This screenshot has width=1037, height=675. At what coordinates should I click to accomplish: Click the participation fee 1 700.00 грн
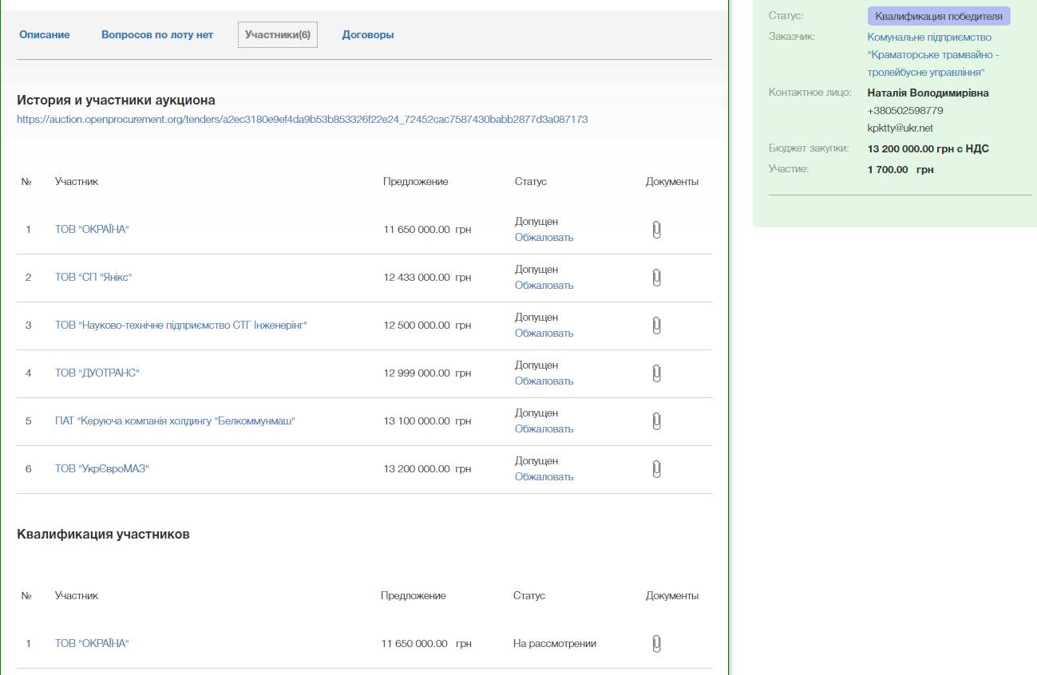[x=900, y=170]
